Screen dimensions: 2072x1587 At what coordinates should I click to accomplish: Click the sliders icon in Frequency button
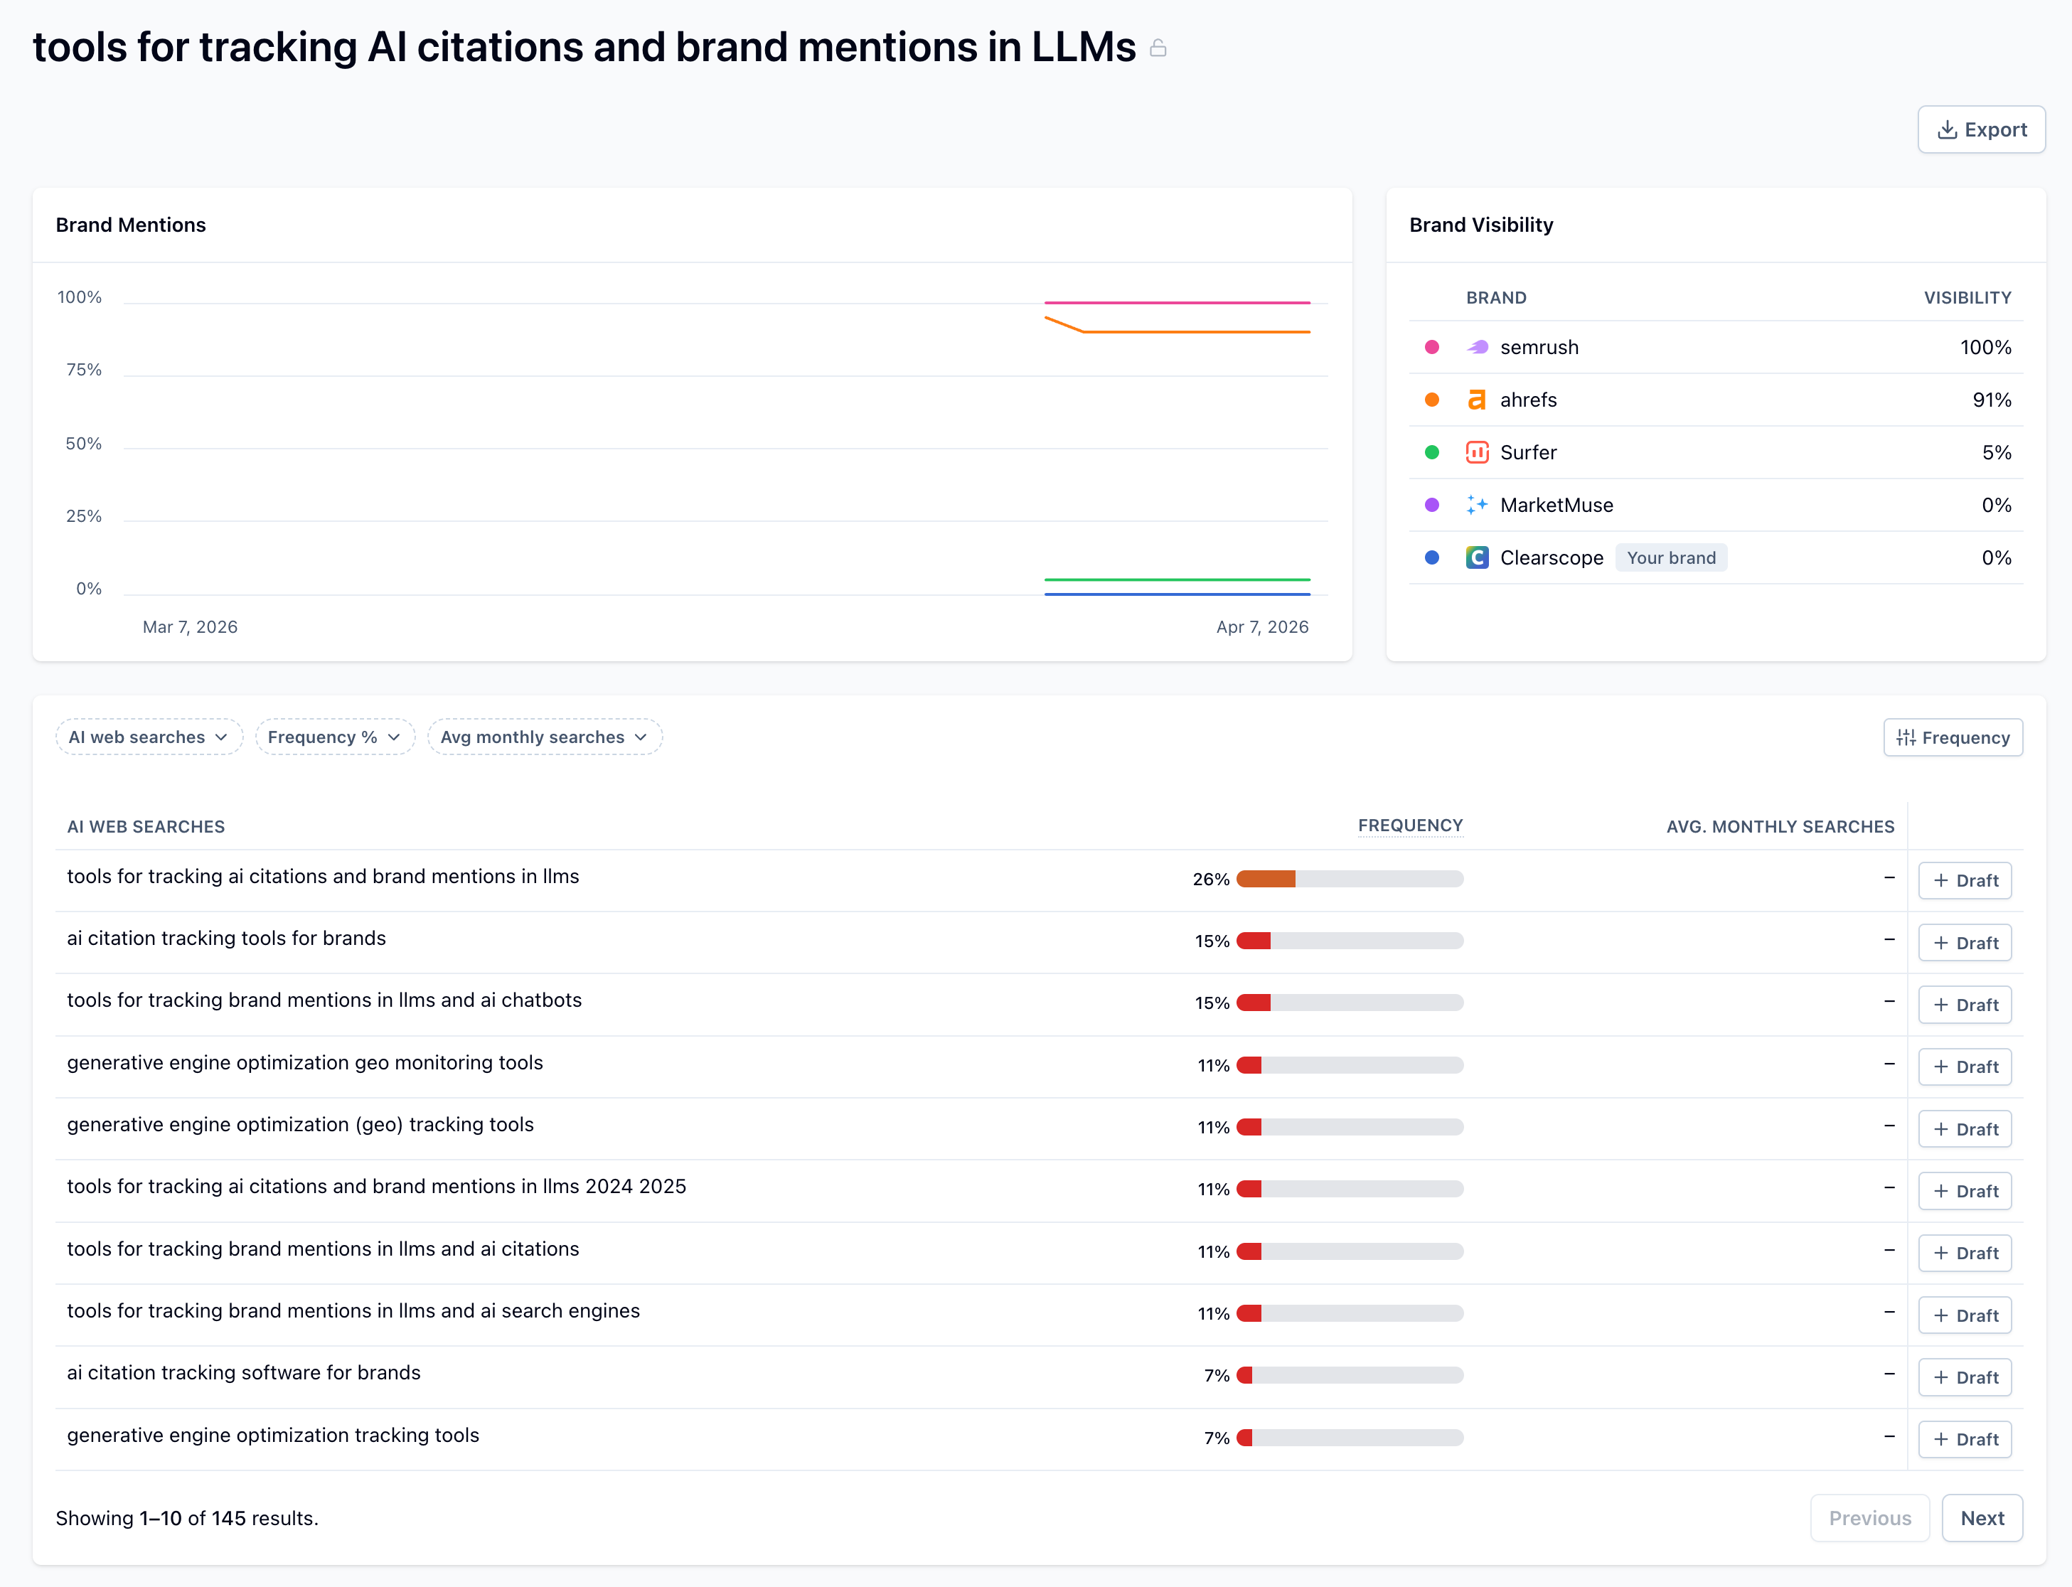coord(1906,738)
